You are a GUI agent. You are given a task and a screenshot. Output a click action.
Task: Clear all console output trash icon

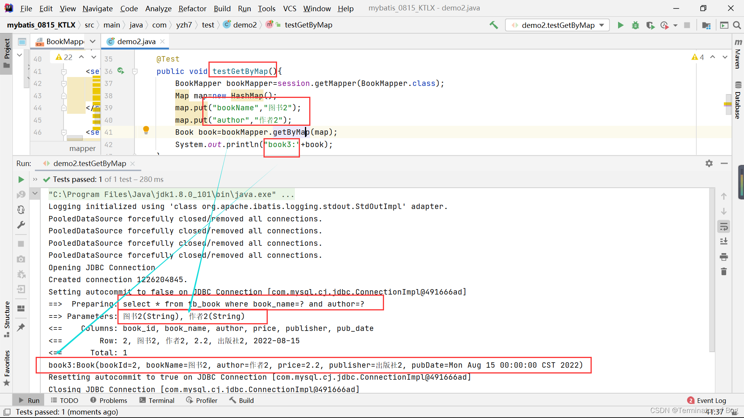tap(723, 272)
